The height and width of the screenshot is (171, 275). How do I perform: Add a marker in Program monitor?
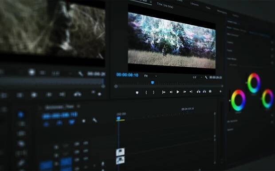137,93
